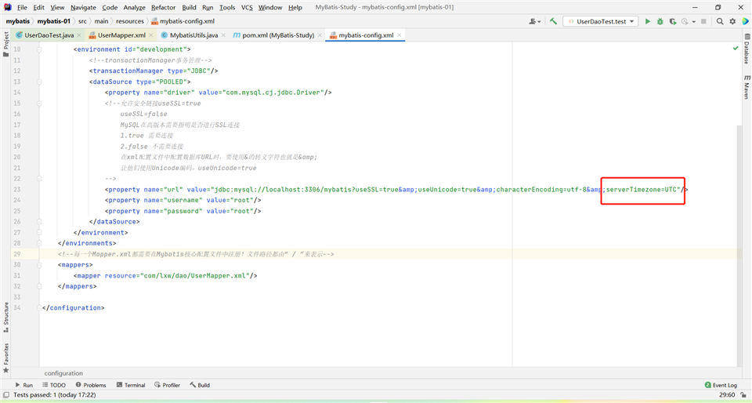Open the Favorites tool window
752x403 pixels.
tap(5, 358)
